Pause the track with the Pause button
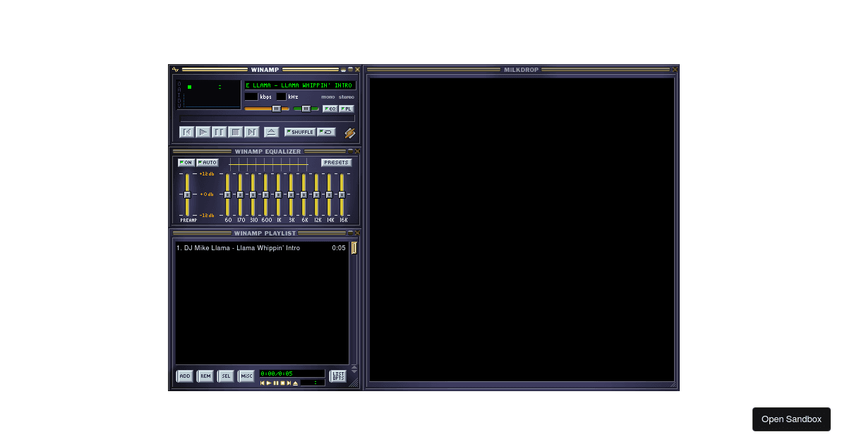847x444 pixels. tap(219, 132)
